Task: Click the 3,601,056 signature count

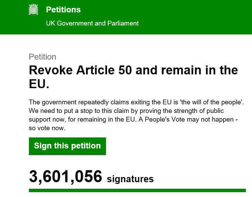Action: pos(65,177)
